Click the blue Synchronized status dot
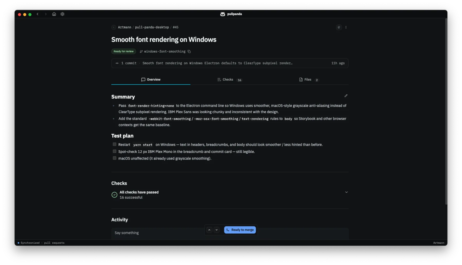The height and width of the screenshot is (265, 462). click(x=18, y=243)
